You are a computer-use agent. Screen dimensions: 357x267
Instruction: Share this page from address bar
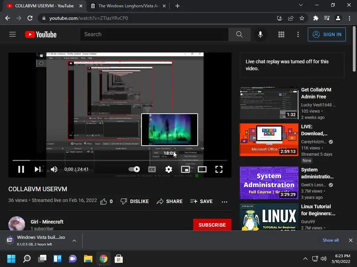pos(291,18)
